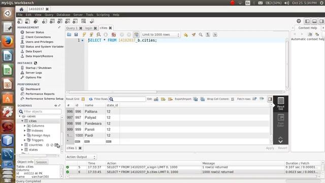Click the Filter Rows search field
The image size is (325, 183).
point(127,99)
